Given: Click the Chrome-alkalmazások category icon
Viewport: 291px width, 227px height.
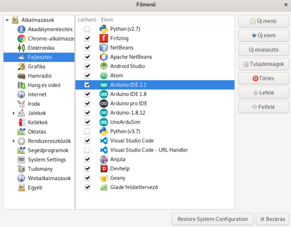Looking at the screenshot, I should coord(21,39).
